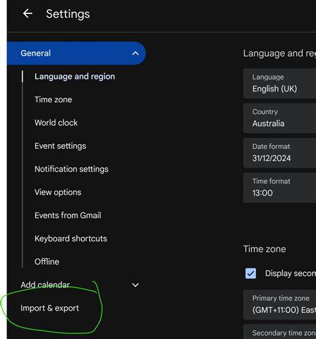The width and height of the screenshot is (316, 339).
Task: Open the Secondary time zone dropdown
Action: coord(279,332)
